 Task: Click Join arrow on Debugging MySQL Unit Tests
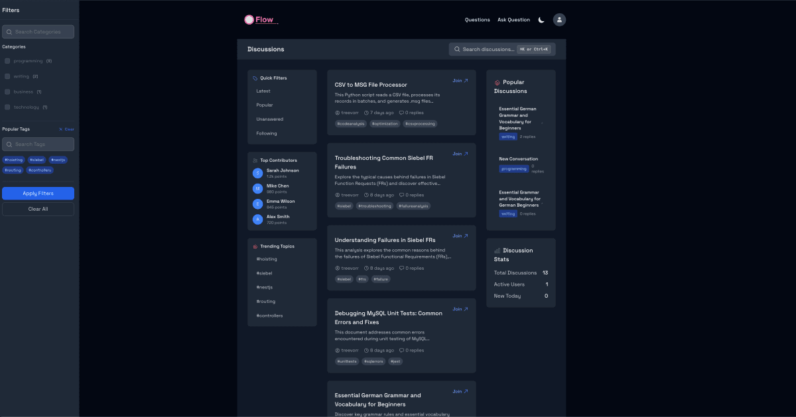[x=460, y=309]
